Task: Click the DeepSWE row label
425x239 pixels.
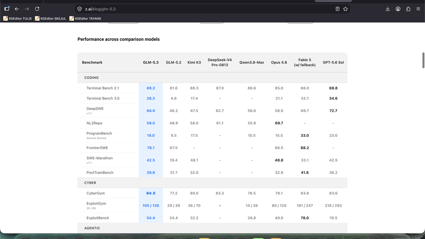Action: (x=95, y=109)
